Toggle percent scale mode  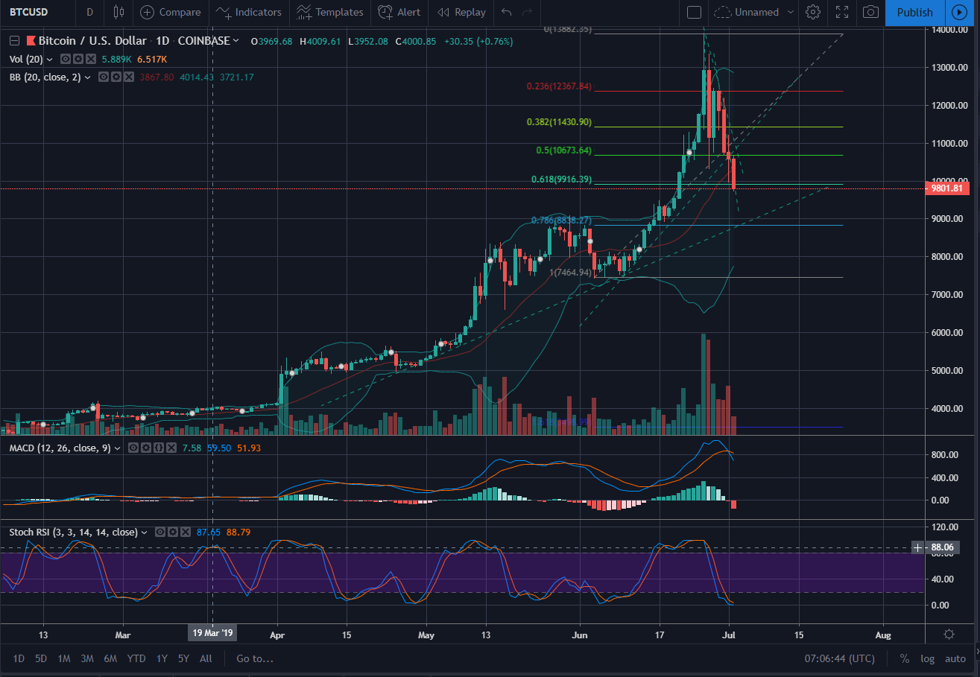(x=905, y=658)
